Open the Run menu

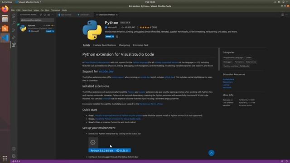click(47, 10)
